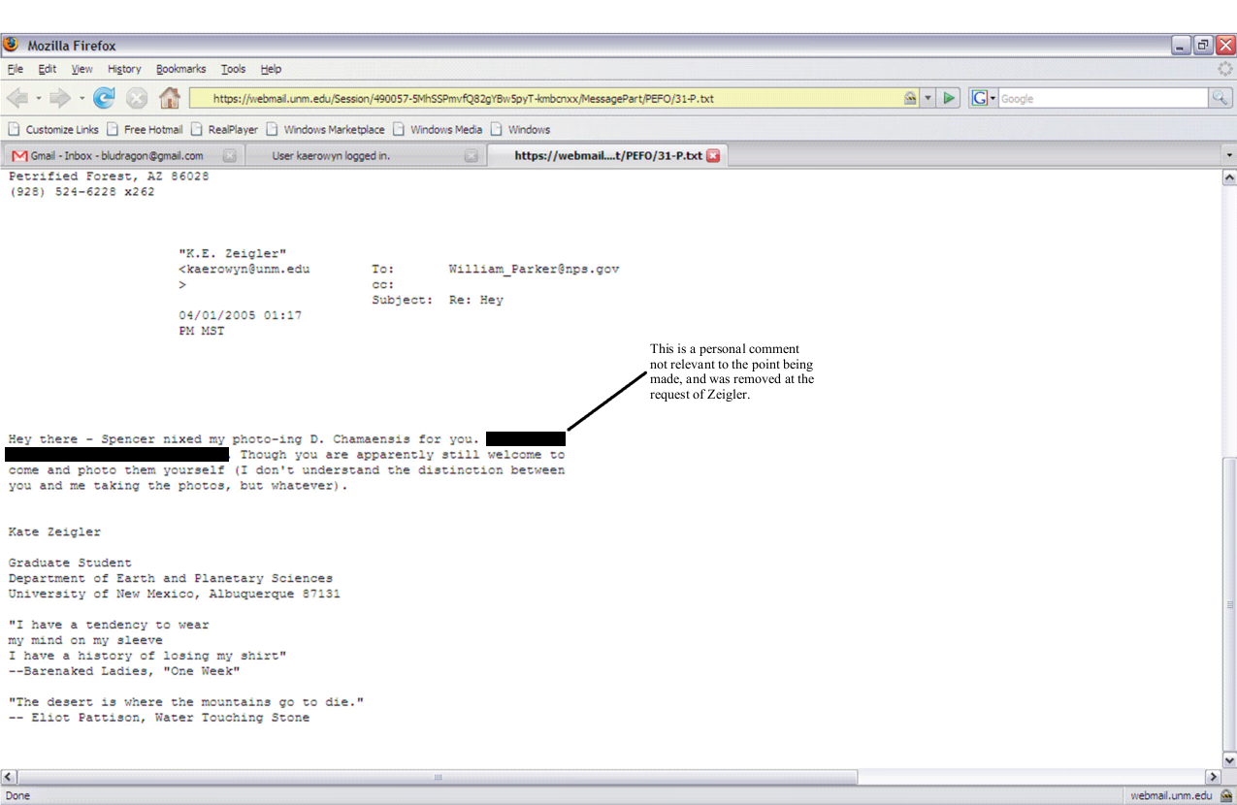Open Google search engine selector icon

983,98
